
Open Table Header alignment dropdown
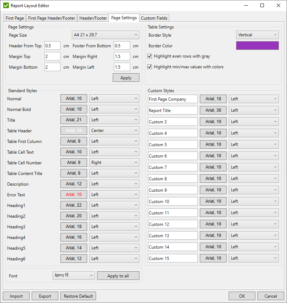114,131
